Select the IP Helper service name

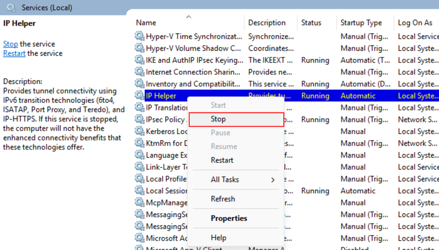[161, 96]
